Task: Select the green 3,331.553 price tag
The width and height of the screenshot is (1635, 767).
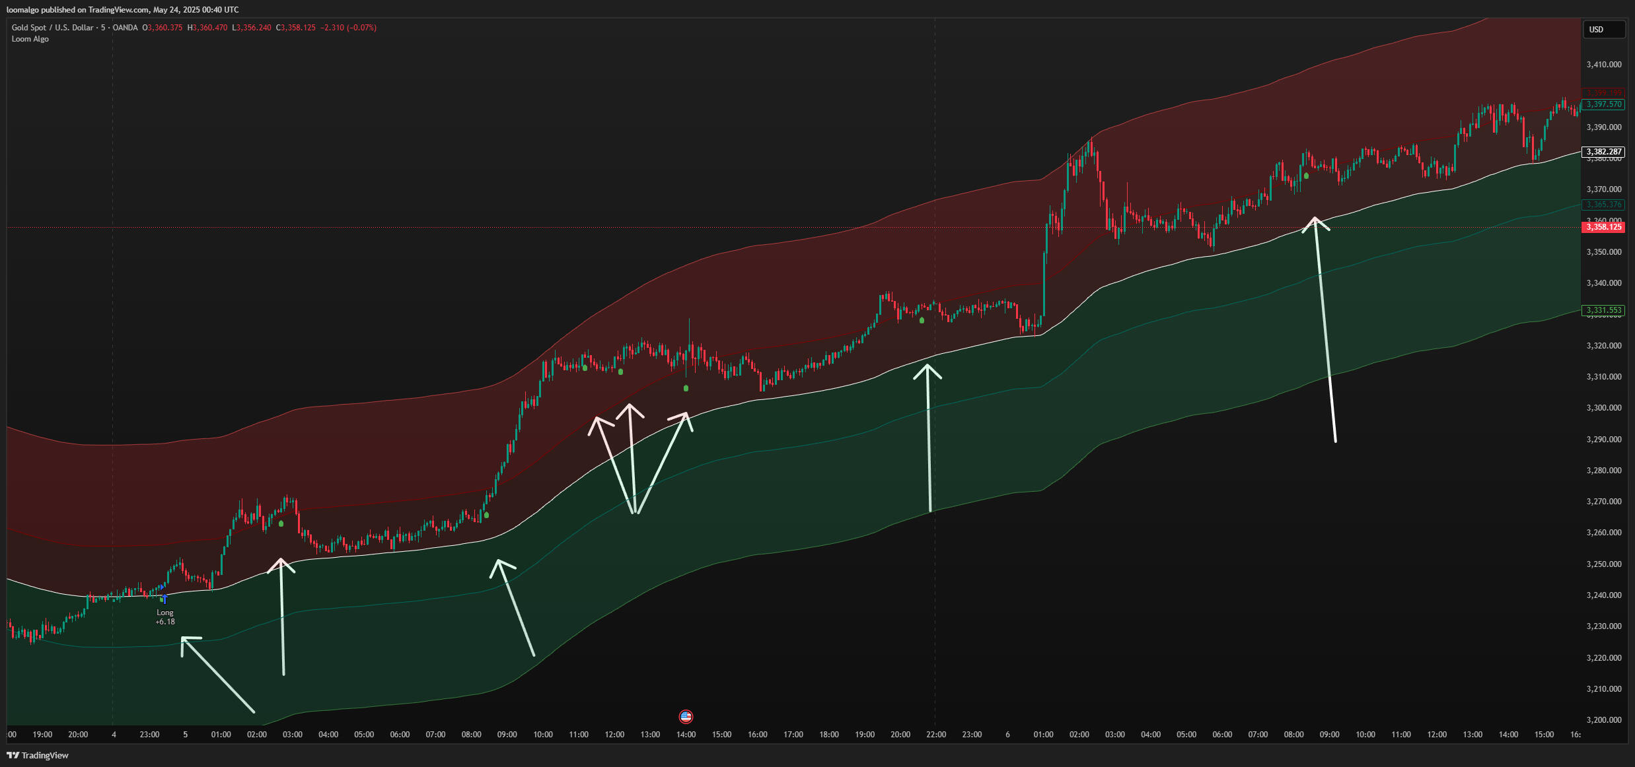Action: [1603, 310]
